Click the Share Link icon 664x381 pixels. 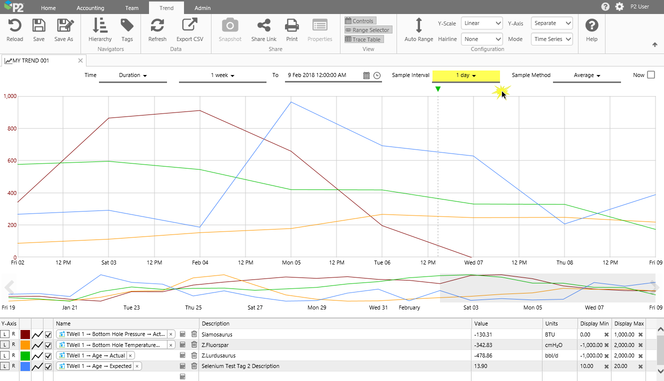point(263,25)
